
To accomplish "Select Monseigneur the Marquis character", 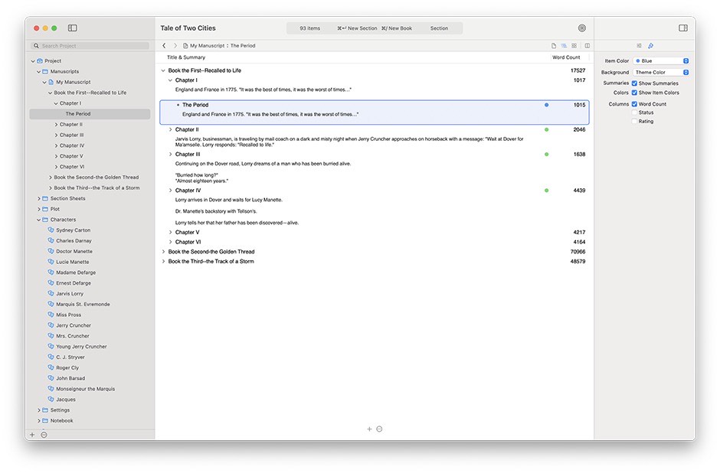I will point(86,389).
